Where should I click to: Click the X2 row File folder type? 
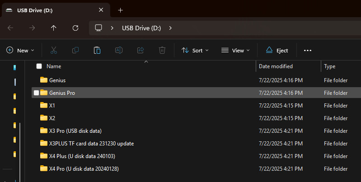[x=336, y=118]
